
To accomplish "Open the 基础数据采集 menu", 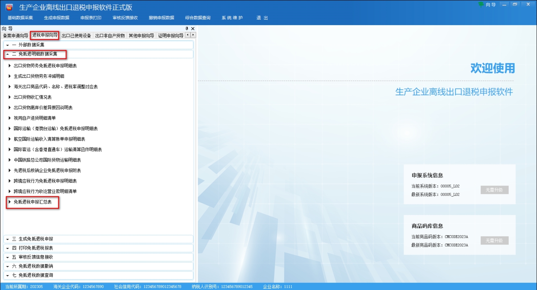I will tap(20, 18).
